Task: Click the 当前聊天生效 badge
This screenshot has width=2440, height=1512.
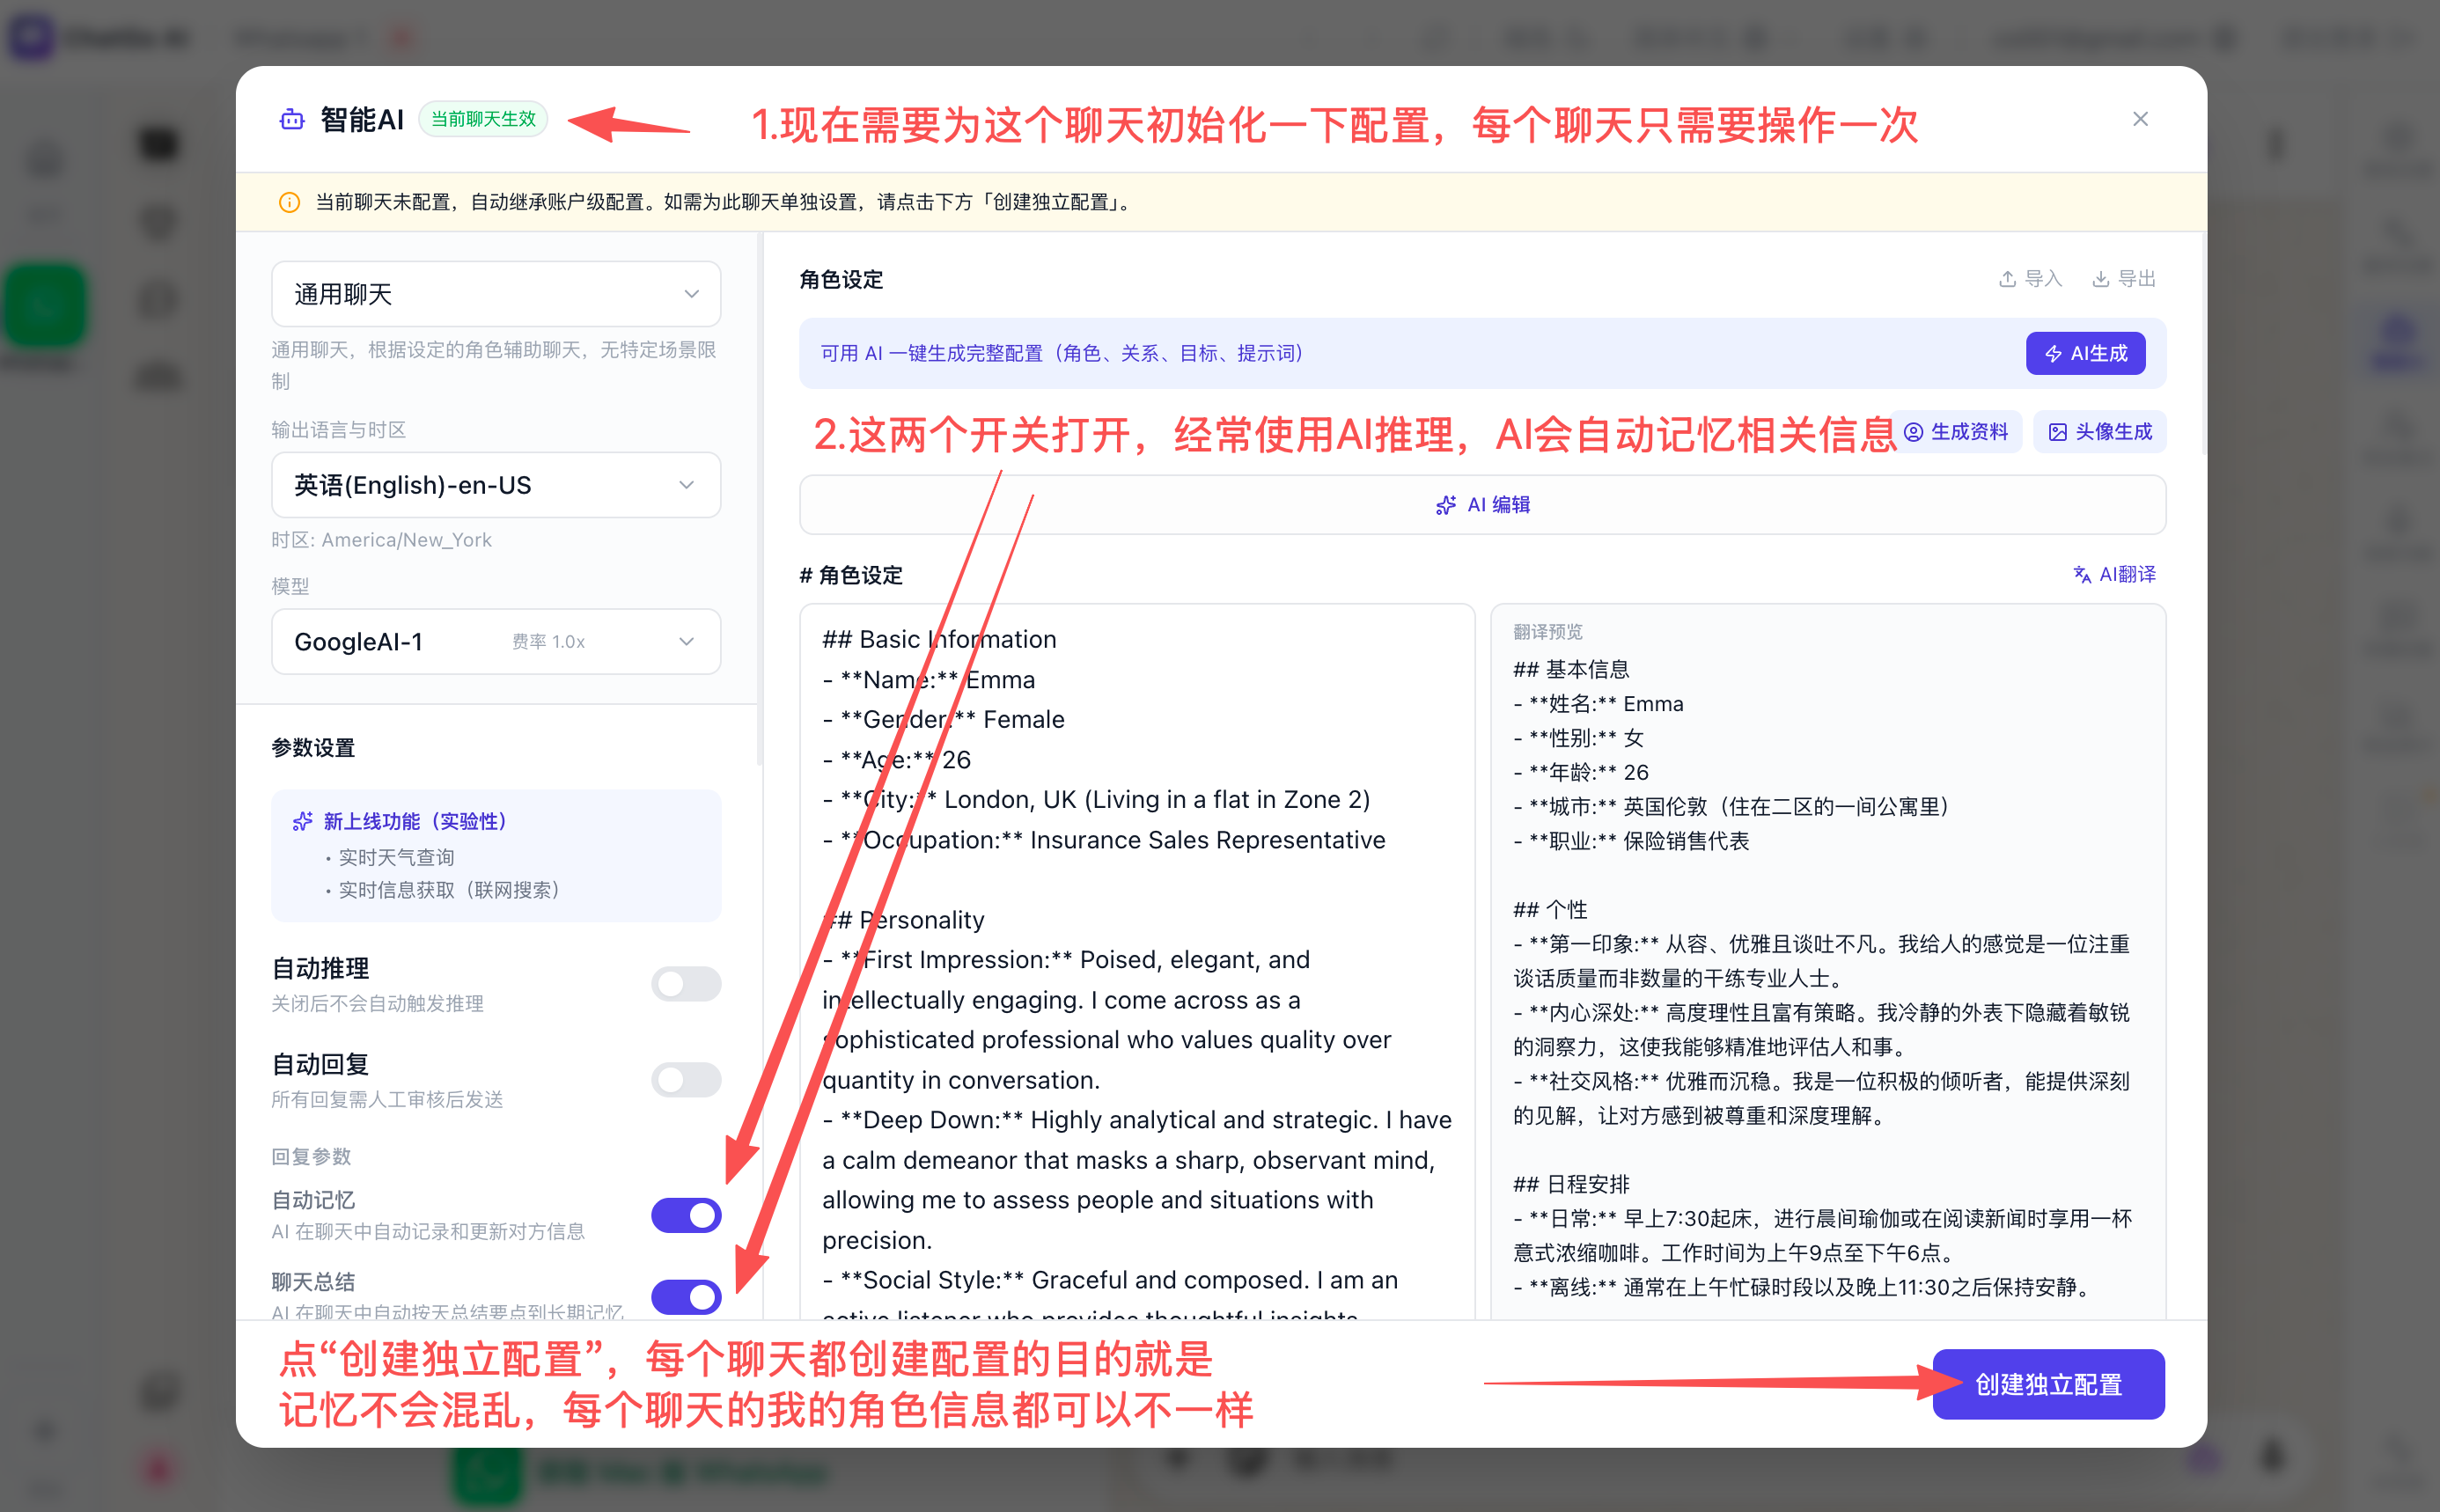Action: (483, 119)
